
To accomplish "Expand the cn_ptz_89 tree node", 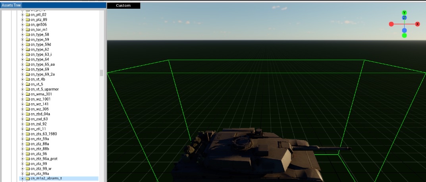I will click(23, 20).
